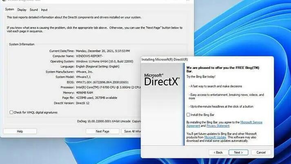The height and width of the screenshot is (164, 291).
Task: Click Save All Information button
Action: point(131,131)
